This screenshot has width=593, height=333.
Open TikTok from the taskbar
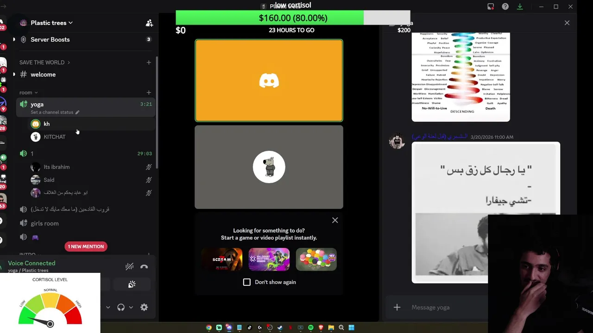[x=249, y=327]
